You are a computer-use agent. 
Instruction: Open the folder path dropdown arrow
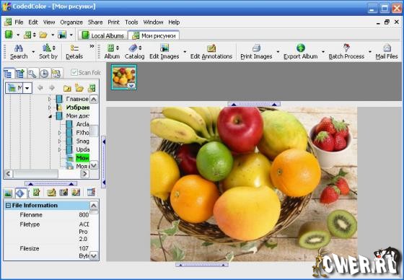[27, 88]
